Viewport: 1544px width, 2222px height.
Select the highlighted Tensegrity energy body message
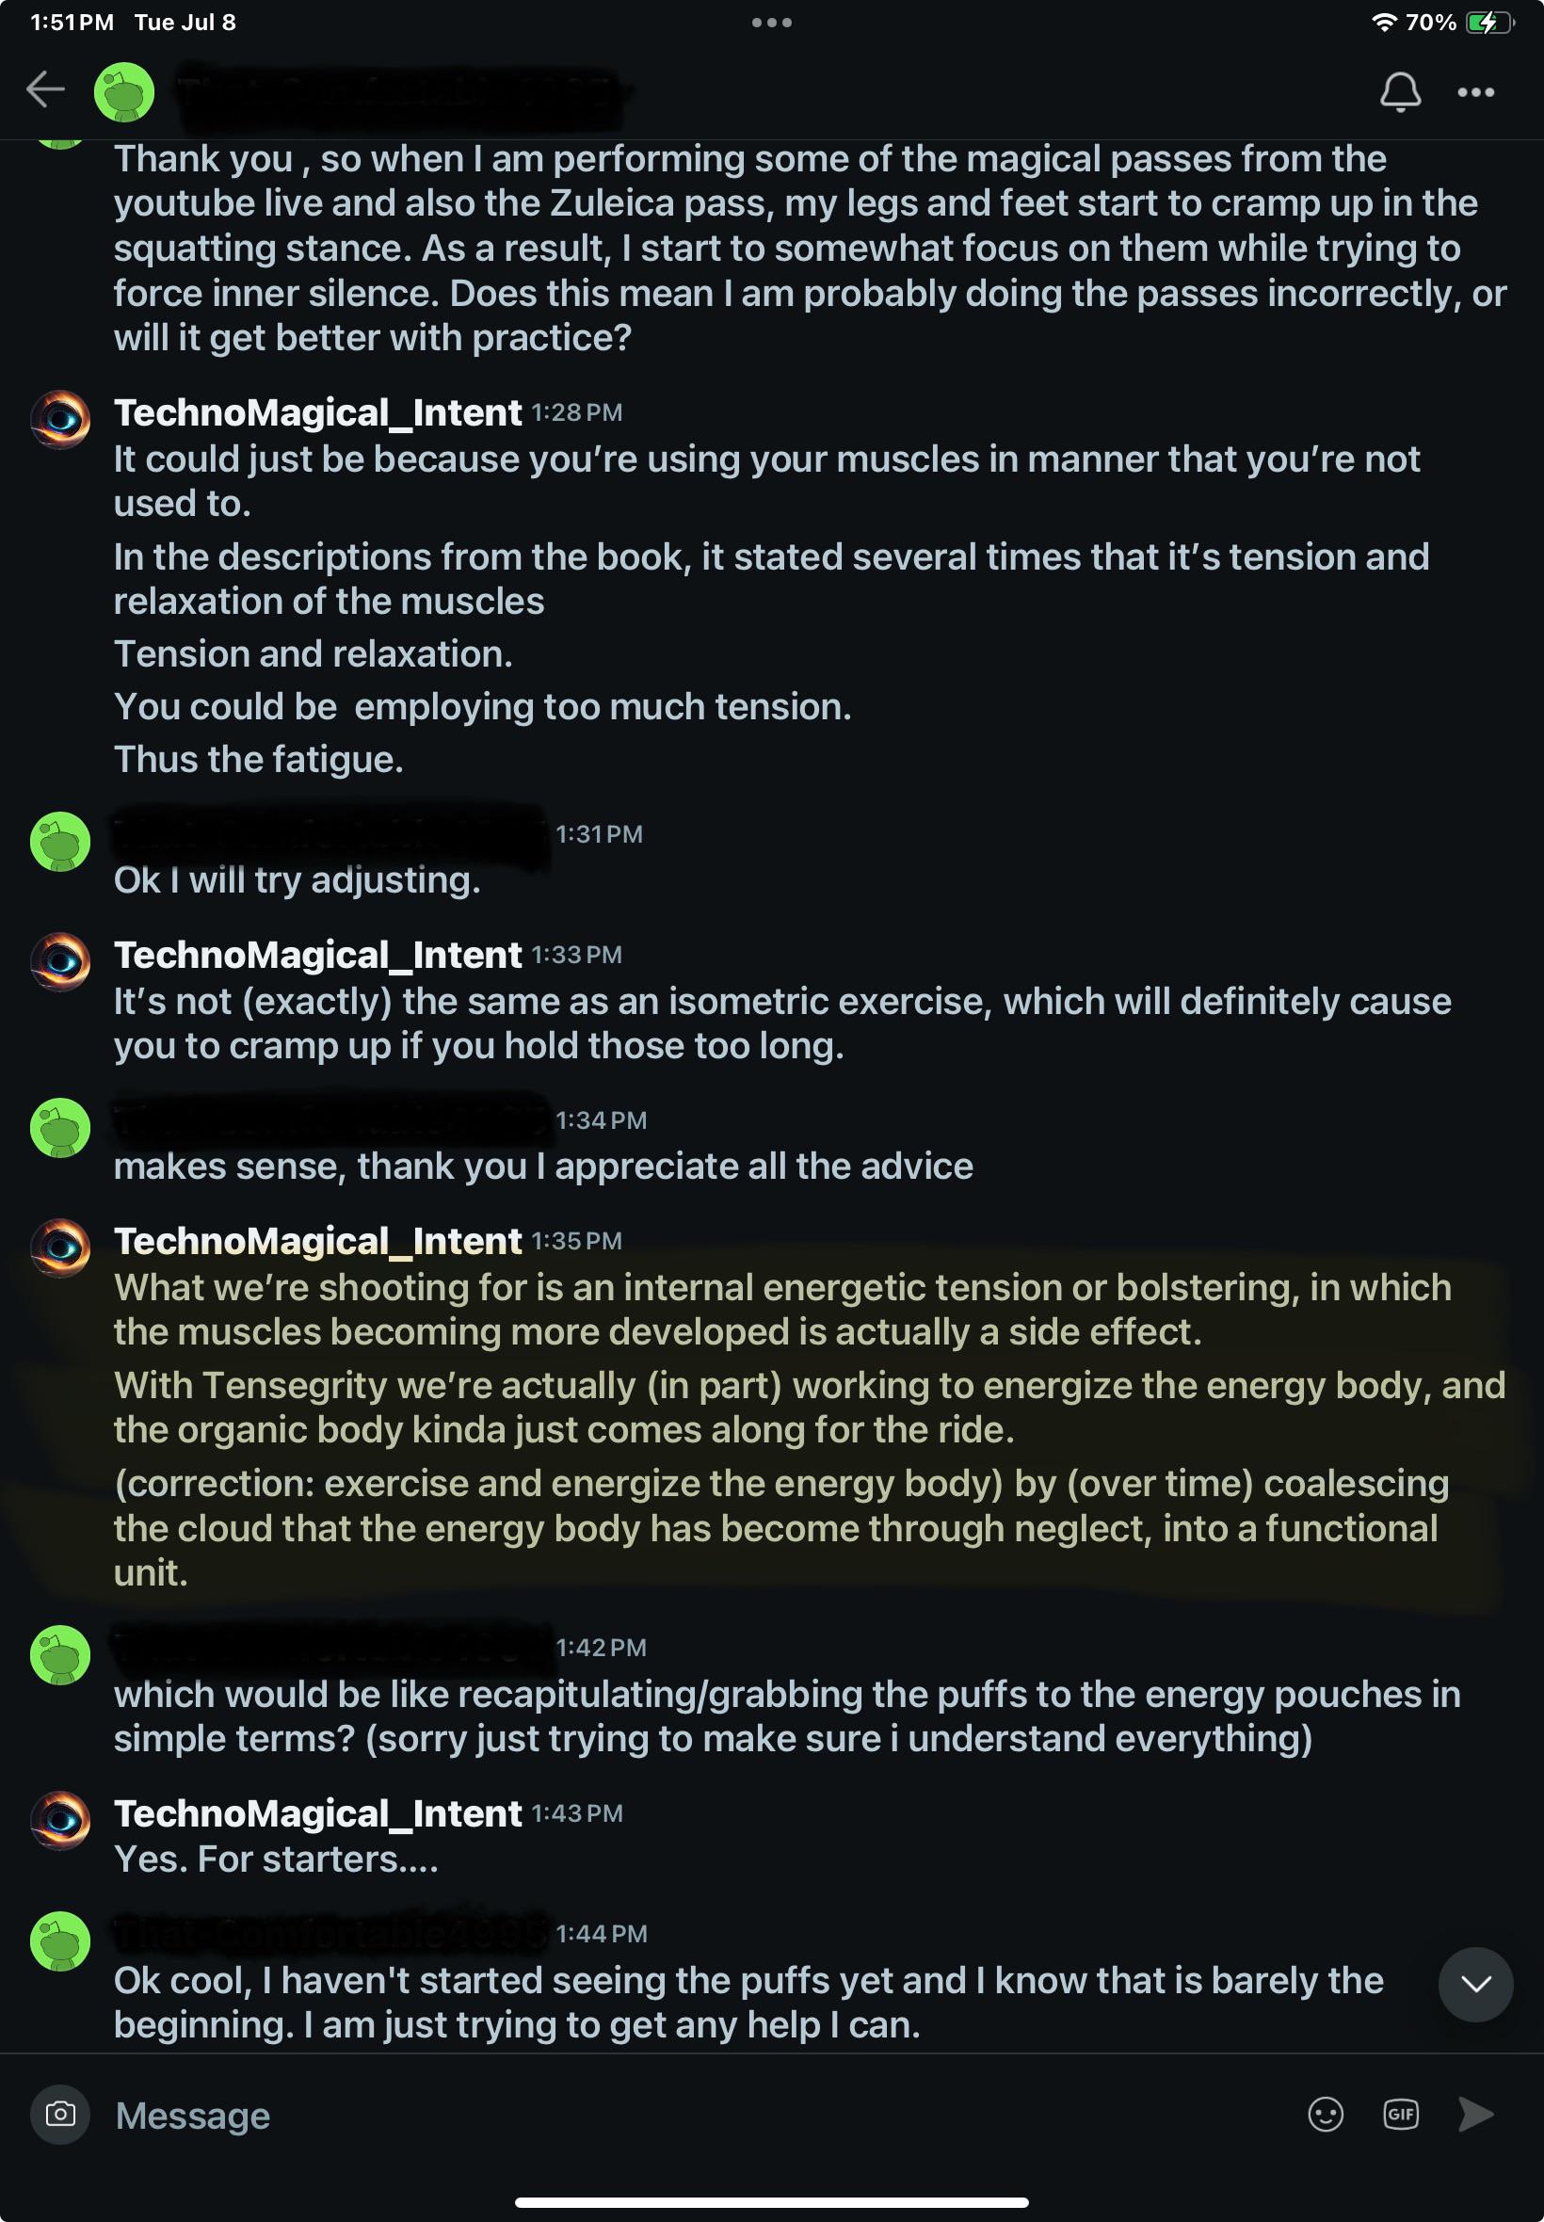[774, 1407]
